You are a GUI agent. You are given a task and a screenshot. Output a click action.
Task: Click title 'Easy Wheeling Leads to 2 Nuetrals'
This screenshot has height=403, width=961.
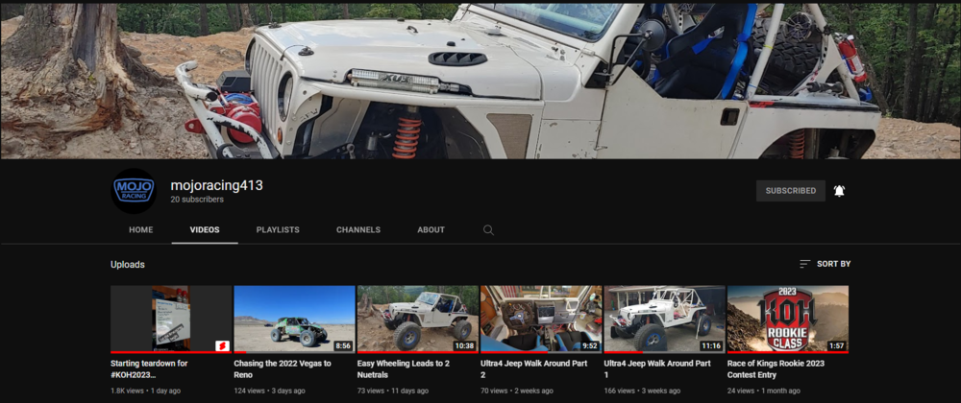pos(404,368)
